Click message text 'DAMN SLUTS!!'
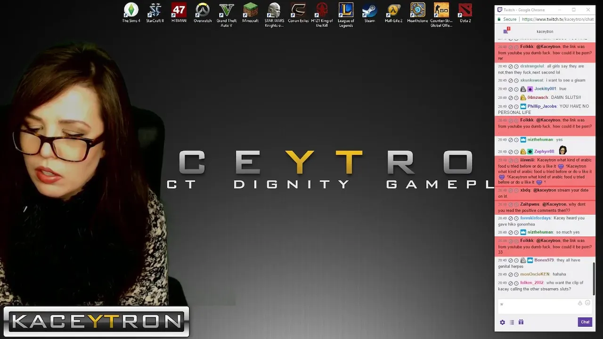 566,97
